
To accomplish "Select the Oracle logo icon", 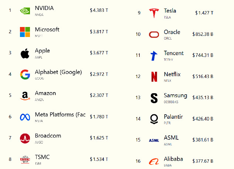I will point(154,34).
